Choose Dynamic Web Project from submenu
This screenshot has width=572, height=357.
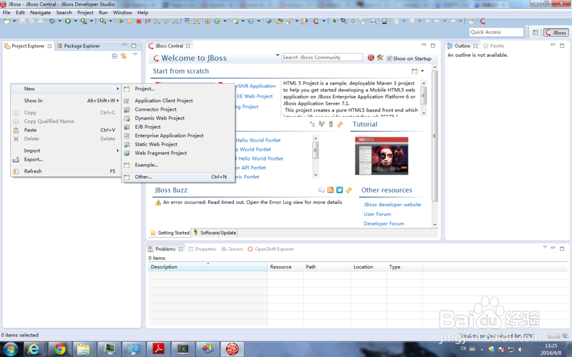point(178,118)
